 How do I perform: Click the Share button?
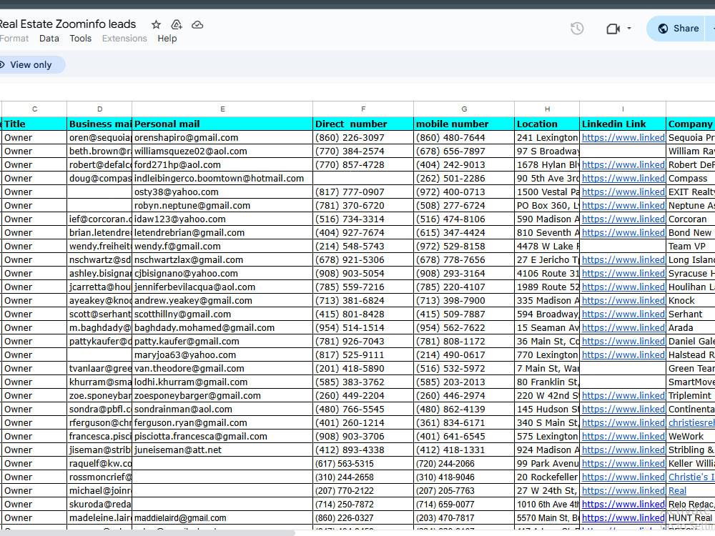(x=679, y=29)
